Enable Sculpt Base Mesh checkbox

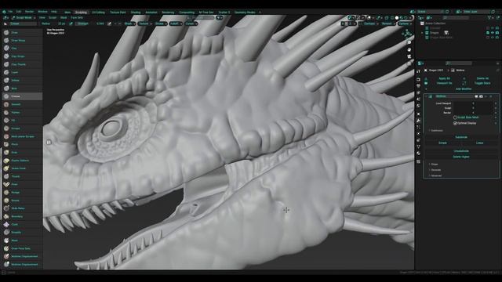coord(455,117)
